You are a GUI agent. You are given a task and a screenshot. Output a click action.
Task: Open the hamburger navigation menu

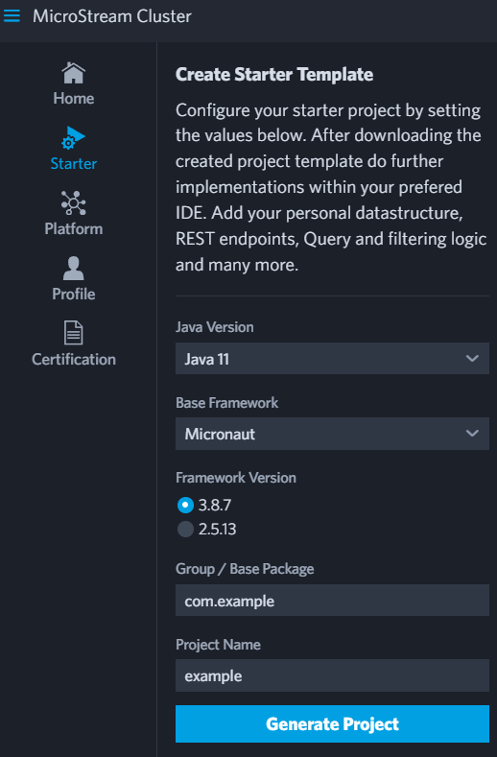click(12, 16)
